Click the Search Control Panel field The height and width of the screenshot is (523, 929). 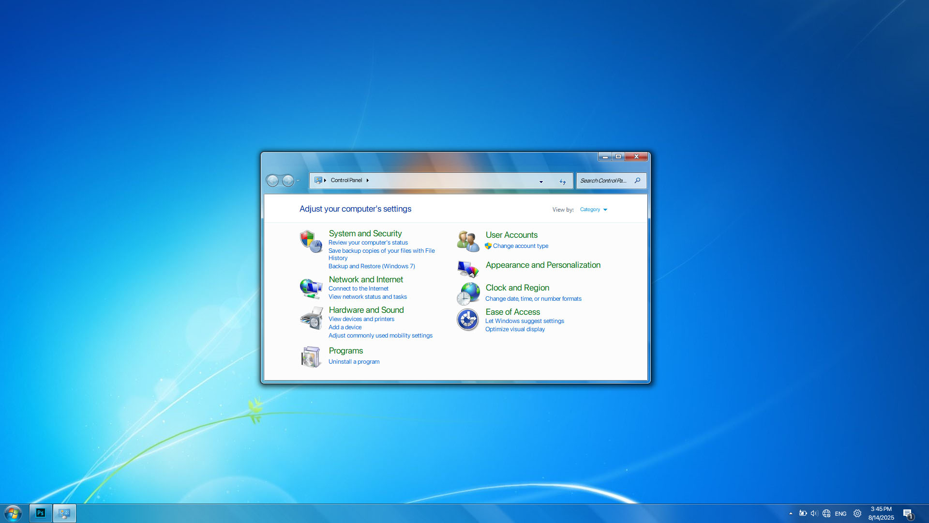point(604,181)
